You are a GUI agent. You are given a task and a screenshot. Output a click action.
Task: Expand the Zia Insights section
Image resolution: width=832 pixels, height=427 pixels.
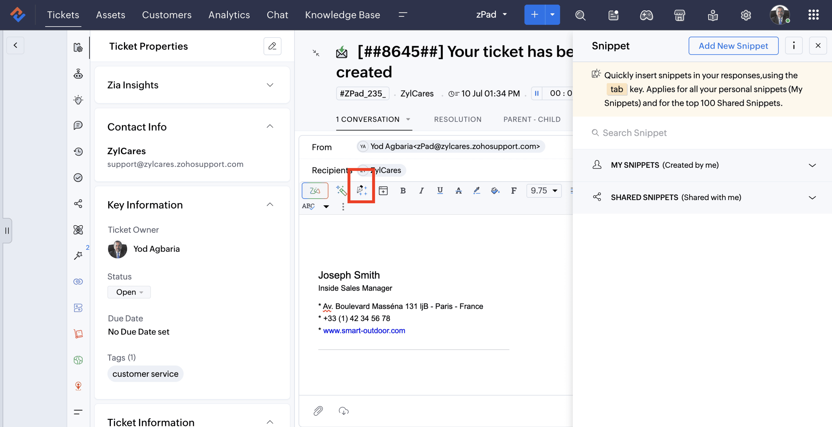pos(270,85)
